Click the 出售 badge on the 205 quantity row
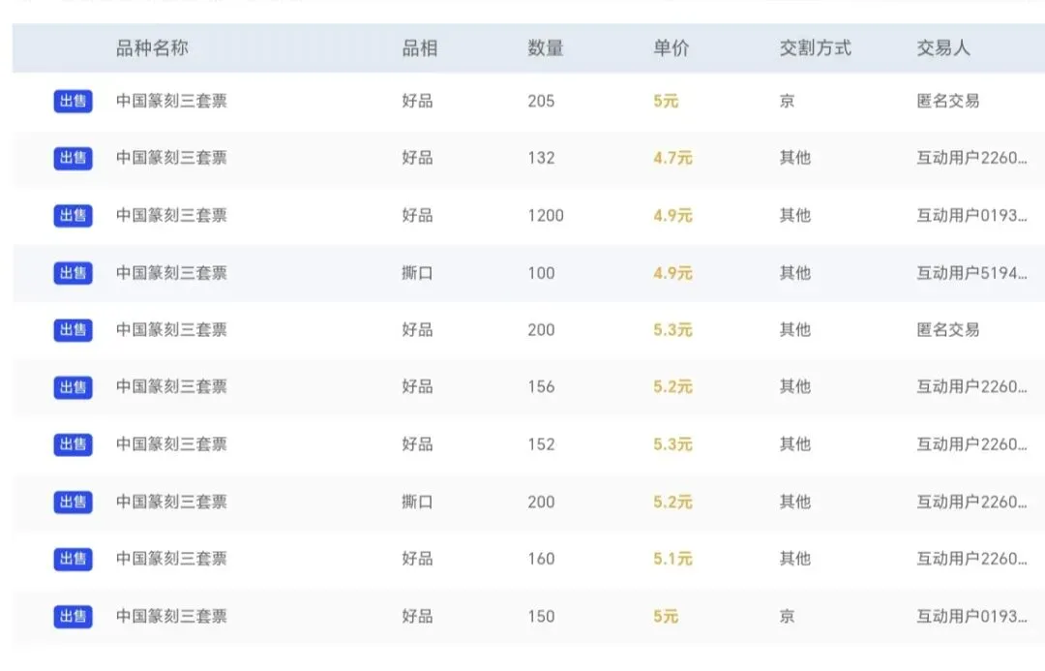 [x=74, y=102]
